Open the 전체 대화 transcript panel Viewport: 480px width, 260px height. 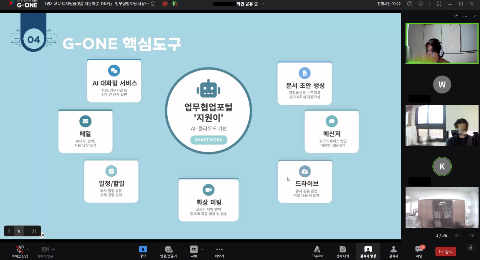coord(342,252)
